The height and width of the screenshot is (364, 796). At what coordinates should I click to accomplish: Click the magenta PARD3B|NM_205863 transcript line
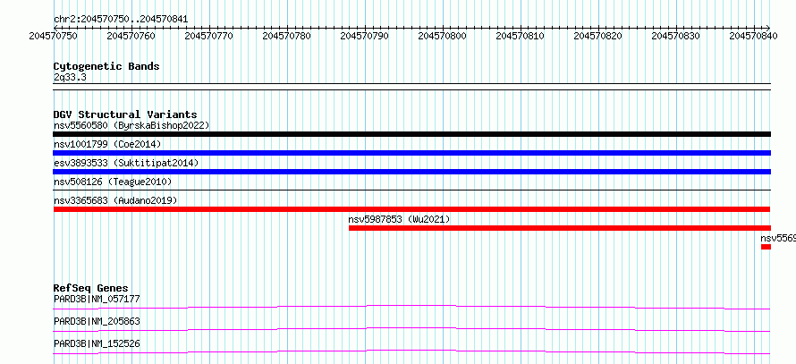tap(411, 329)
